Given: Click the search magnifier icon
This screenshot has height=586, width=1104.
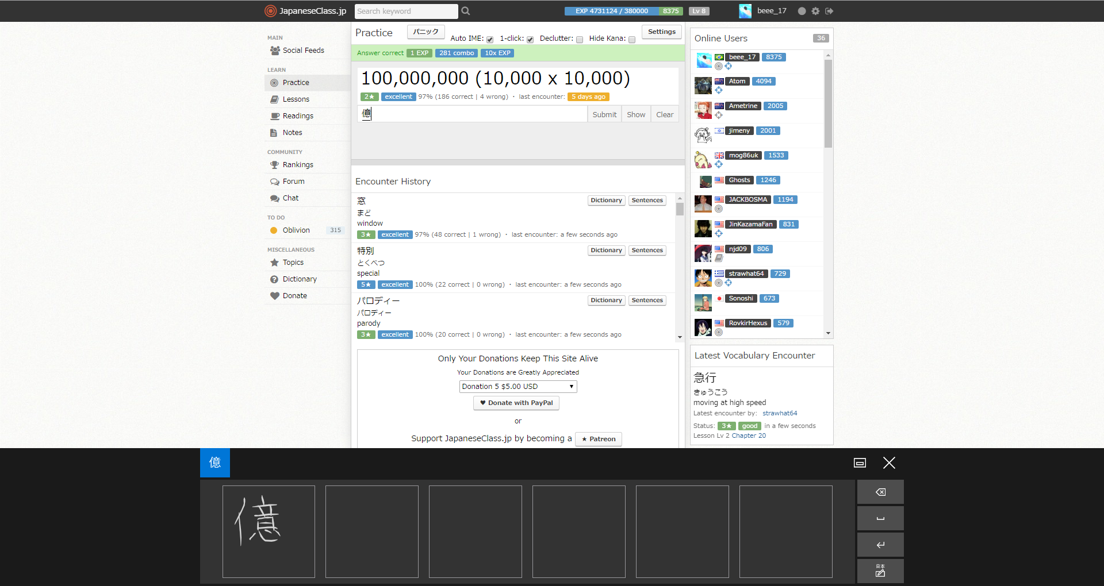Looking at the screenshot, I should (466, 11).
